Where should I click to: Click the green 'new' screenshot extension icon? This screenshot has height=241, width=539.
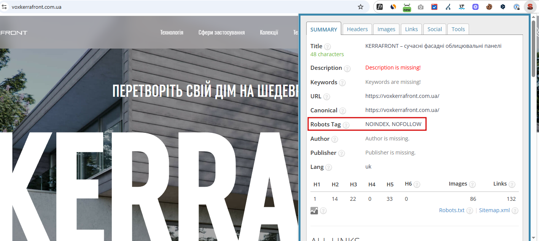tap(407, 7)
